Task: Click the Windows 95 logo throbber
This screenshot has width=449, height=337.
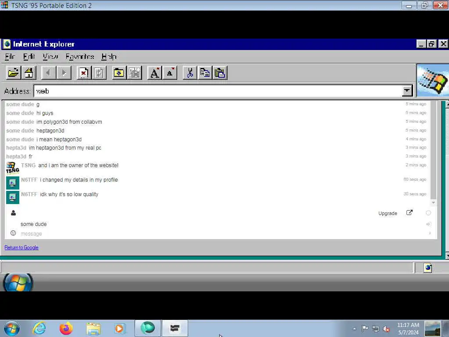Action: pos(433,81)
